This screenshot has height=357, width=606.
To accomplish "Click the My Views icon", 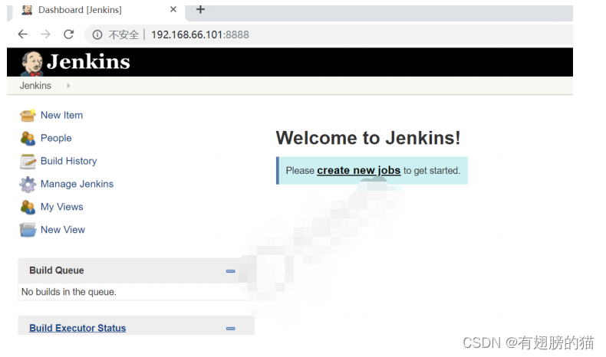I will point(28,207).
